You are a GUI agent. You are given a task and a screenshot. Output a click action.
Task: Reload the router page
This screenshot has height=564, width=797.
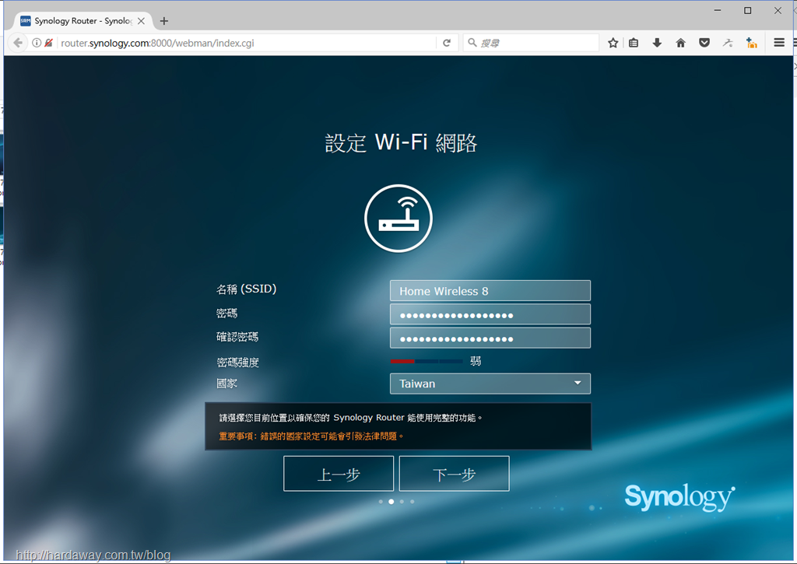coord(447,43)
